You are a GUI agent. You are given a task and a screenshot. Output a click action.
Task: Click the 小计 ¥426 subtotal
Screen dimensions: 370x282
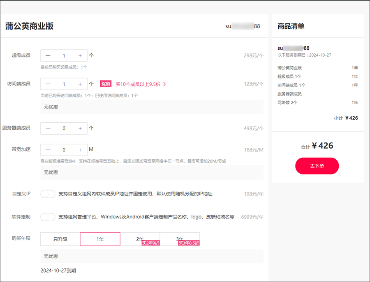pos(346,118)
